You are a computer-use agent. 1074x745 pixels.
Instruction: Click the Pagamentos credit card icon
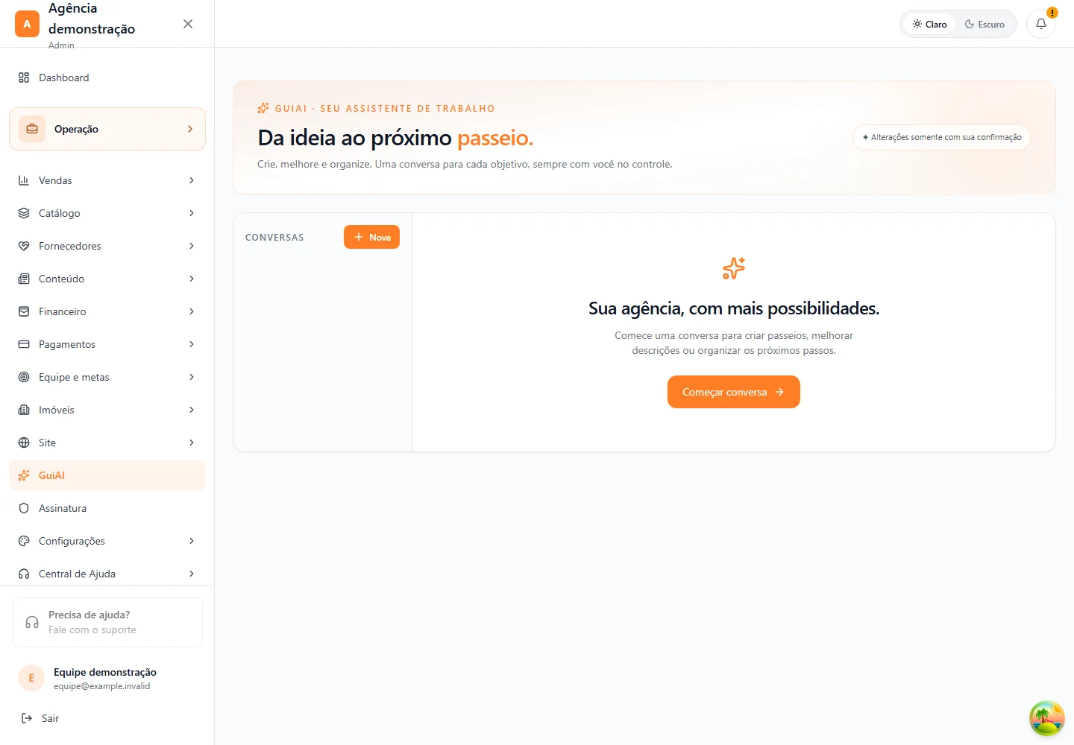[x=24, y=344]
